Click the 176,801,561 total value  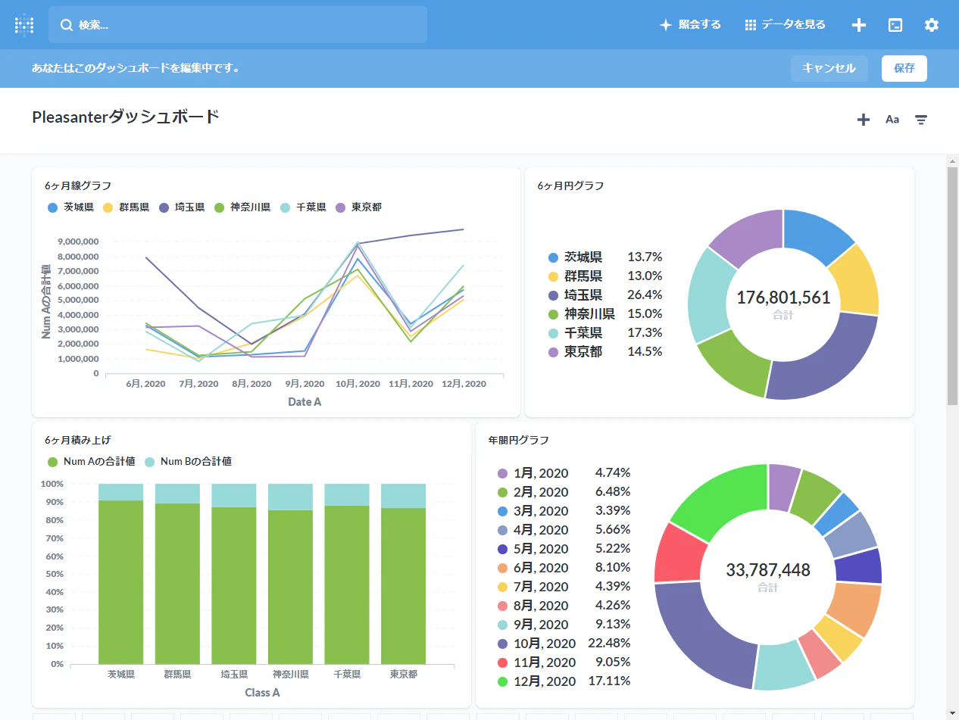[783, 298]
